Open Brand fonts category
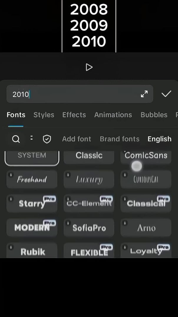178x317 pixels. click(119, 139)
